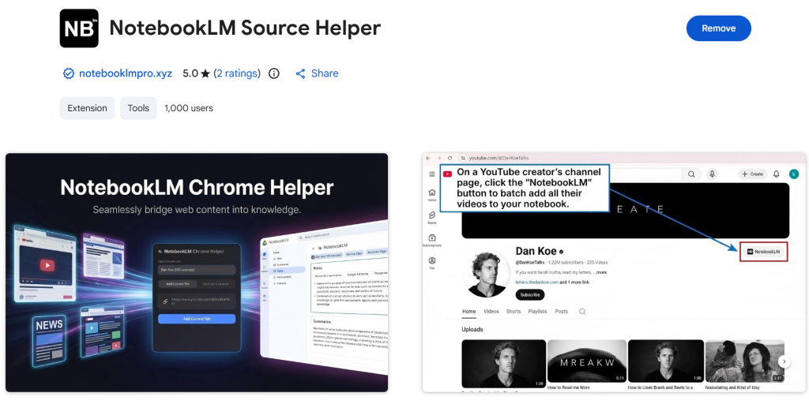Open the notebooklmpro.xyz publisher link

pos(126,73)
